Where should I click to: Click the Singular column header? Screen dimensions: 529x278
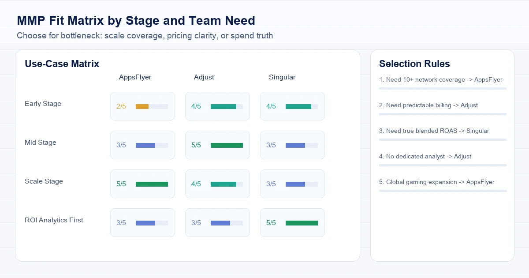282,77
